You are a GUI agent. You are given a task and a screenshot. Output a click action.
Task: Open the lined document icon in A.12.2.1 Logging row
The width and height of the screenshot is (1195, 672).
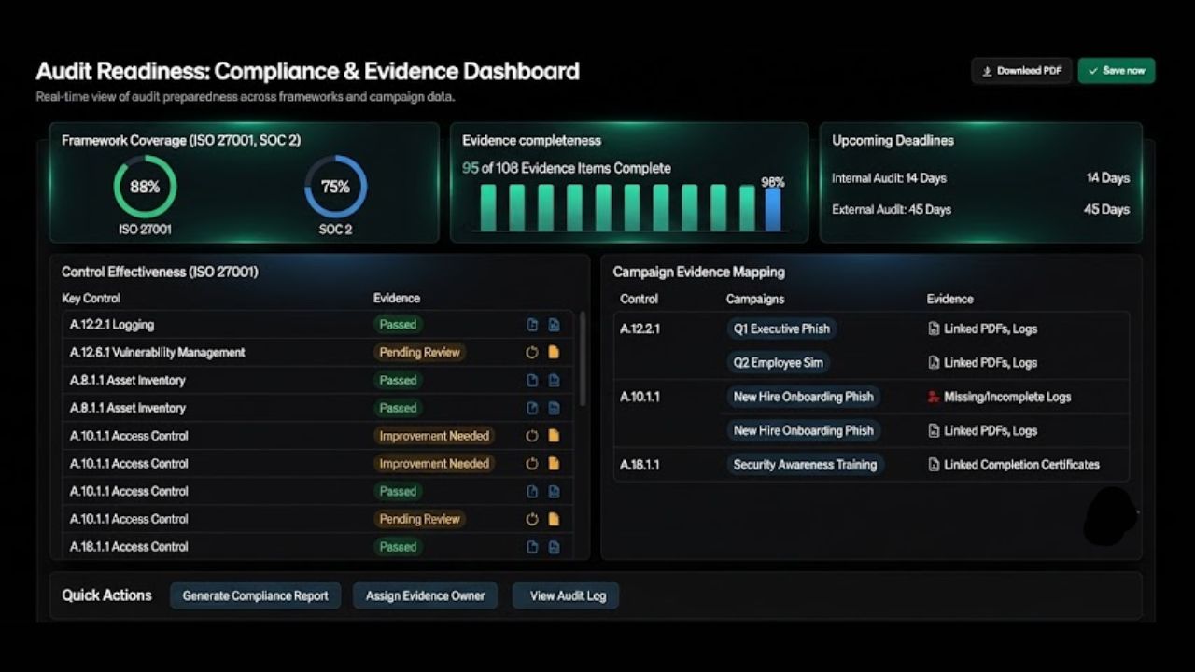point(554,325)
